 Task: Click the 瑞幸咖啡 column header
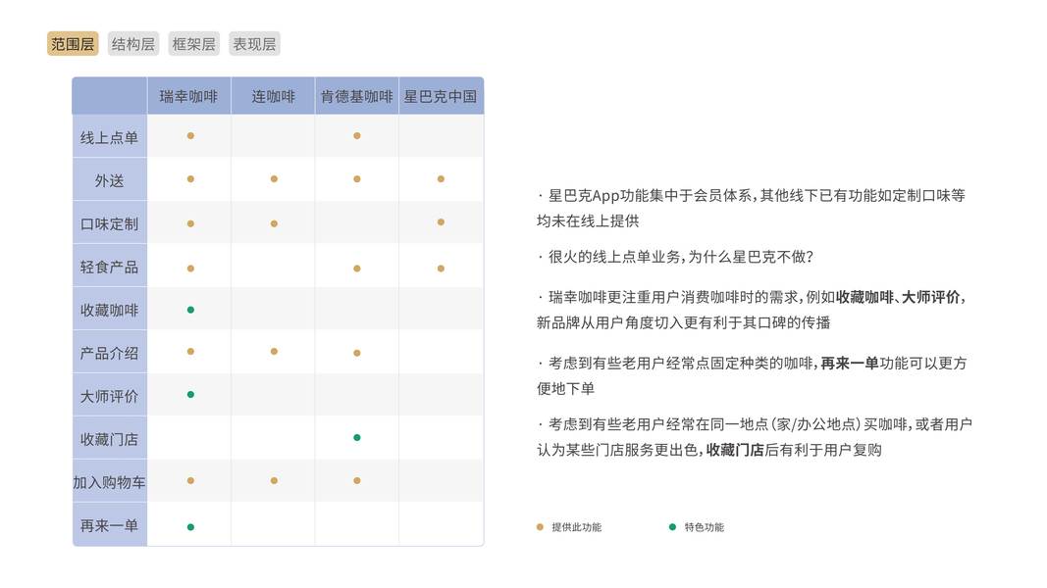coord(189,96)
